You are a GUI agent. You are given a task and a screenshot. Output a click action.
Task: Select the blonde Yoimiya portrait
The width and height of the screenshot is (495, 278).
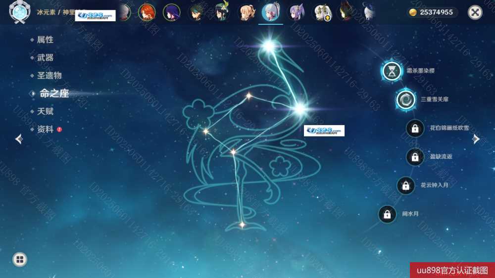[246, 12]
